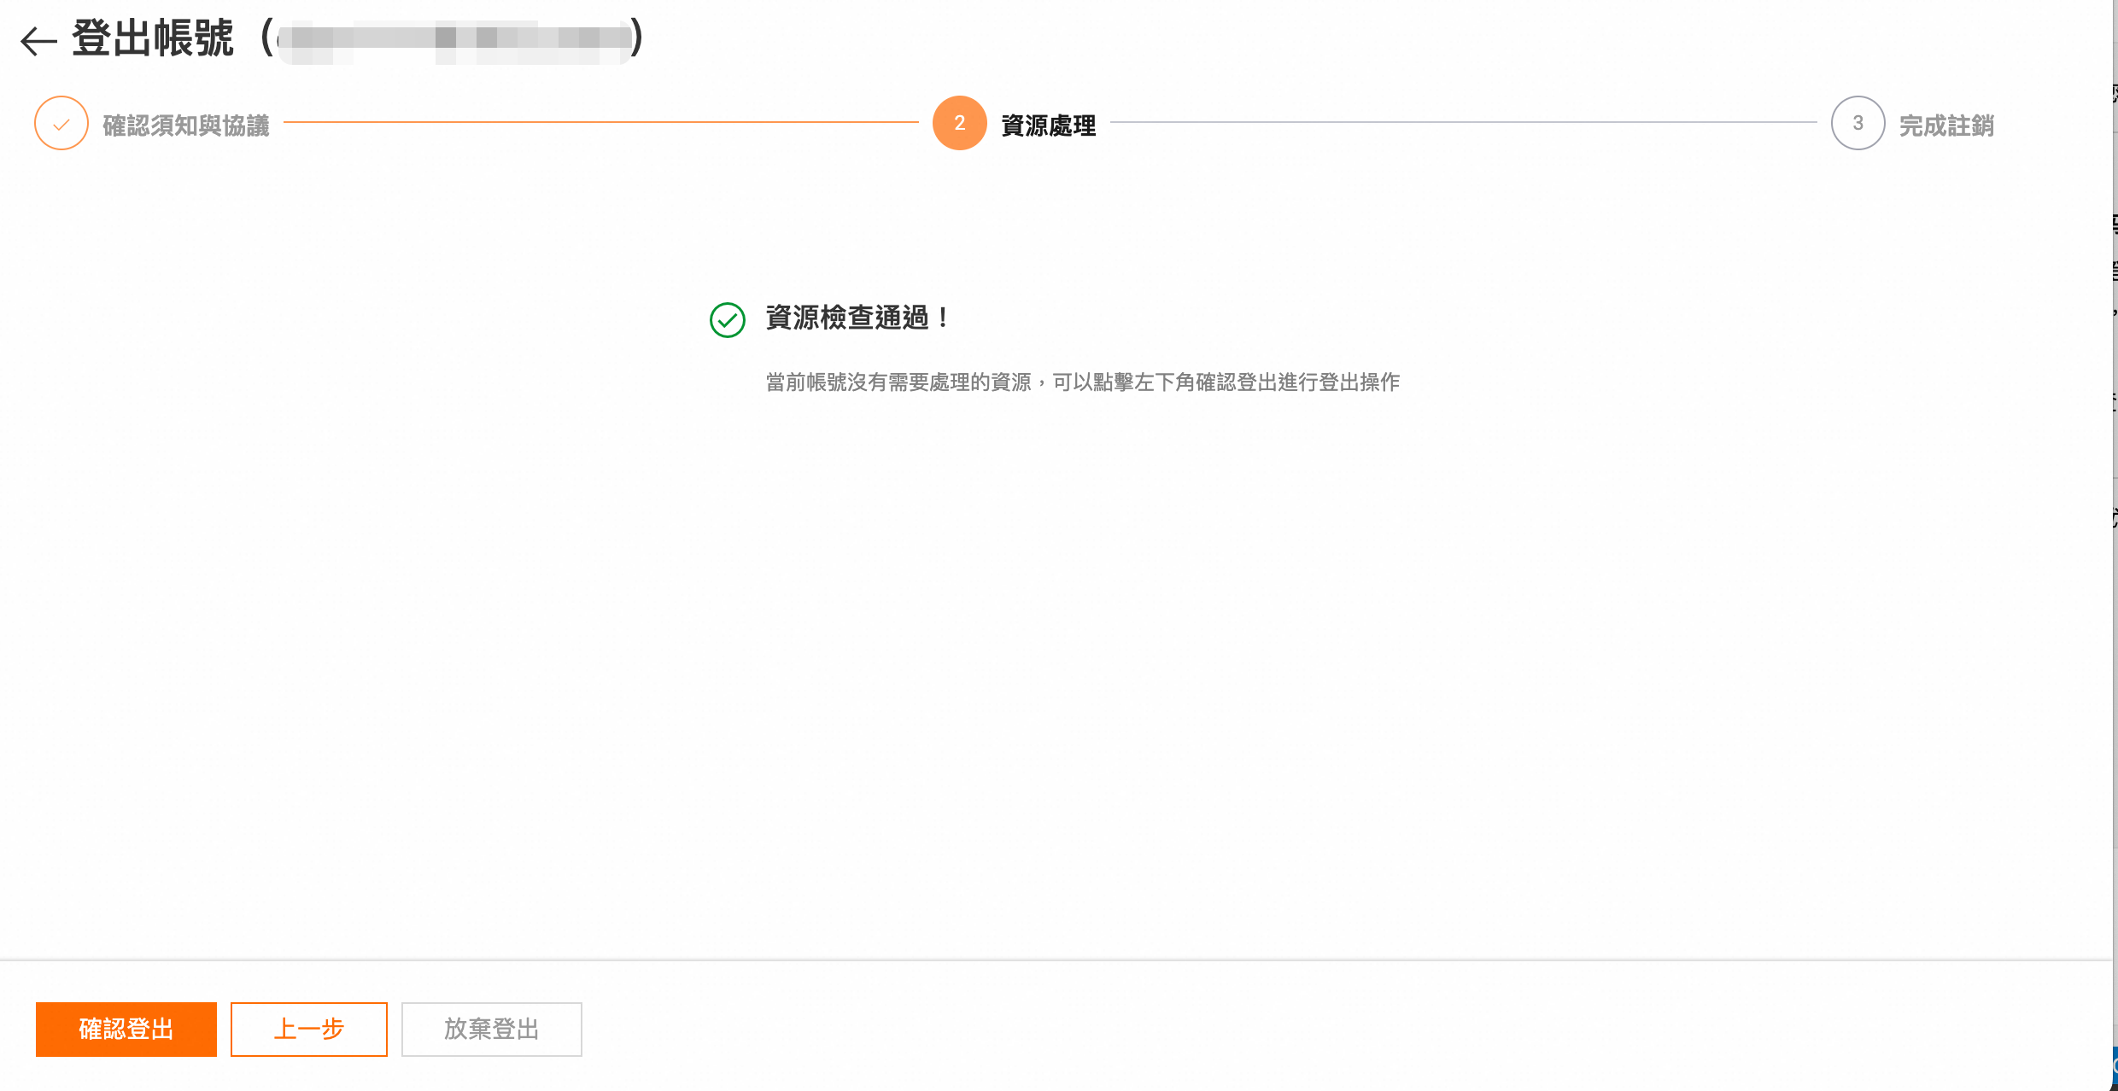2118x1091 pixels.
Task: Click the orange numbered circle for step 2
Action: pos(959,123)
